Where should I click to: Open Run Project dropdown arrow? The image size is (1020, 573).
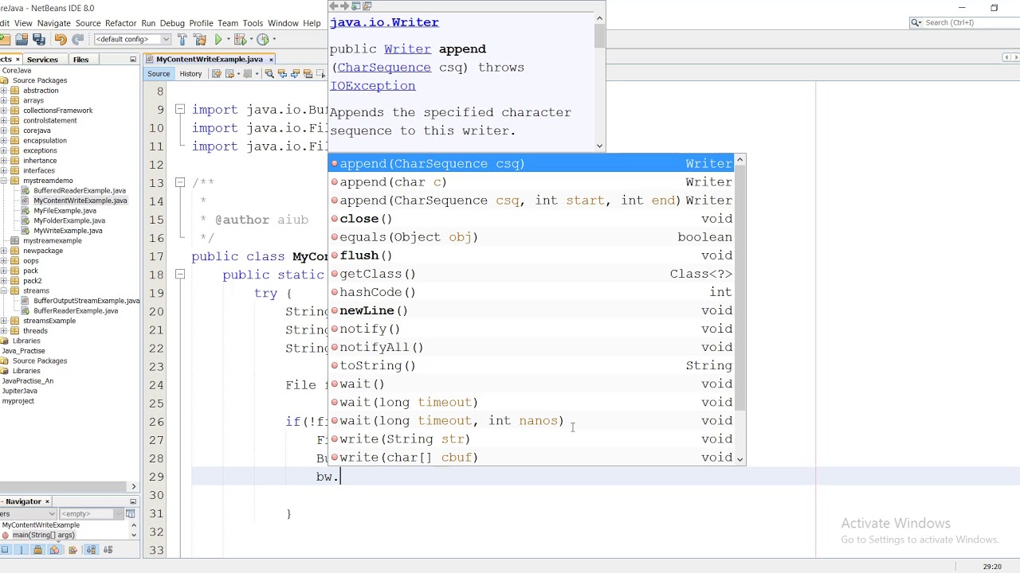coord(229,39)
